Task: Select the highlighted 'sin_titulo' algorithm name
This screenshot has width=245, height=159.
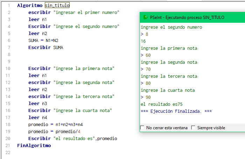Action: [57, 6]
